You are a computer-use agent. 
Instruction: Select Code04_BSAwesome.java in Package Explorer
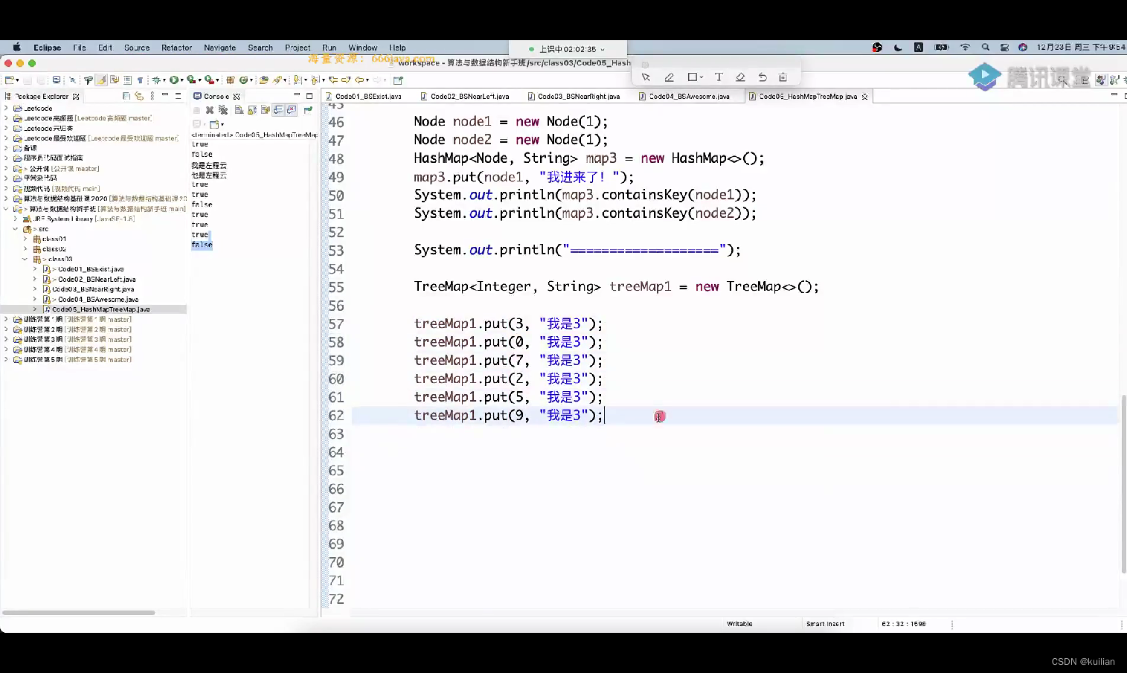(x=98, y=300)
